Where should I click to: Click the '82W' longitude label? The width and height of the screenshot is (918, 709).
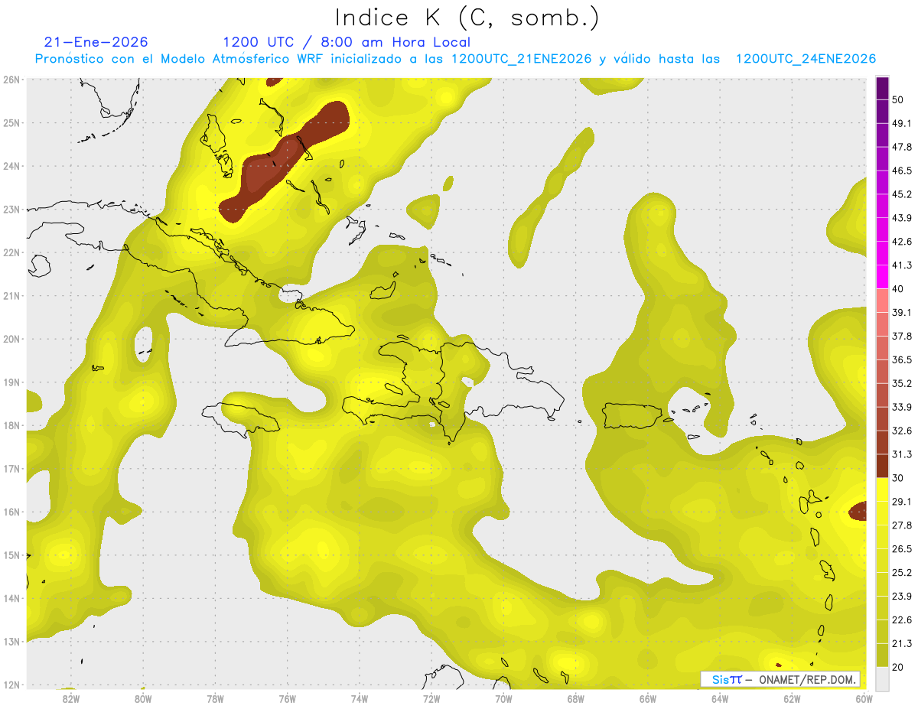click(70, 698)
